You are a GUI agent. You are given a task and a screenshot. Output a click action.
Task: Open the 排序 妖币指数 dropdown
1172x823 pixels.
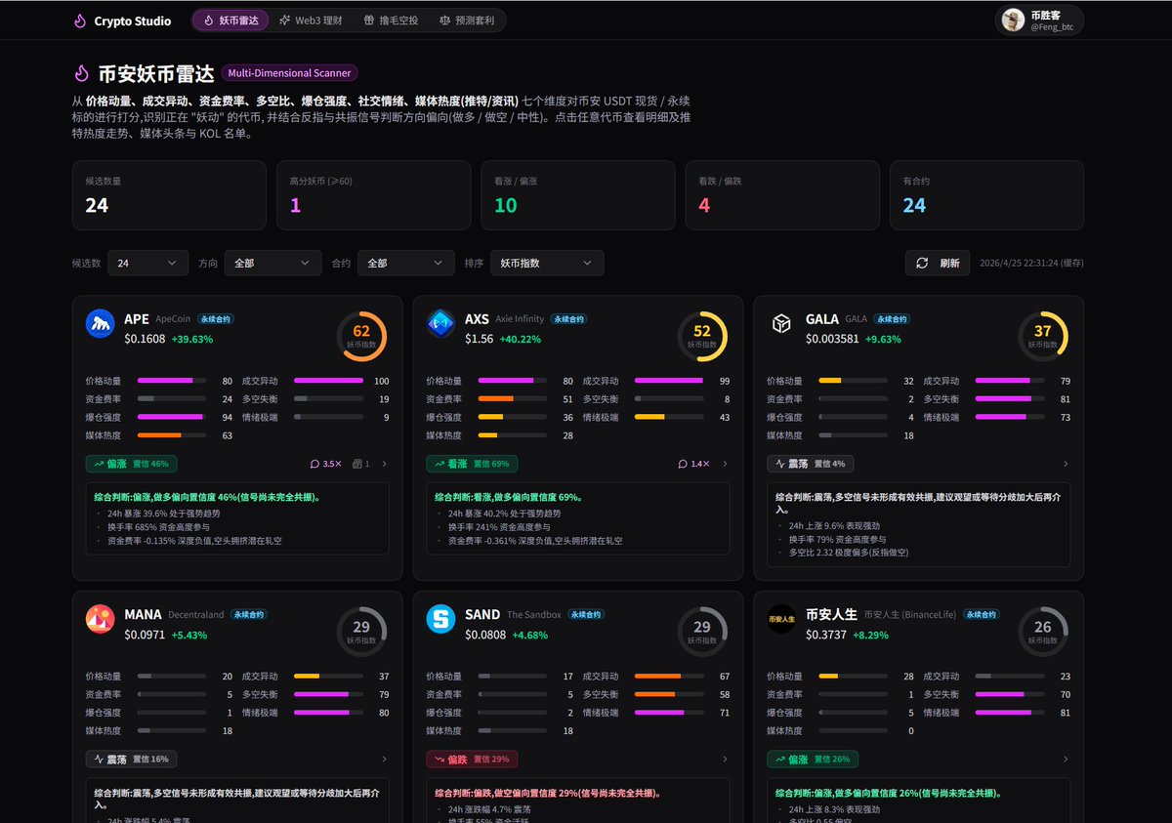(x=547, y=263)
